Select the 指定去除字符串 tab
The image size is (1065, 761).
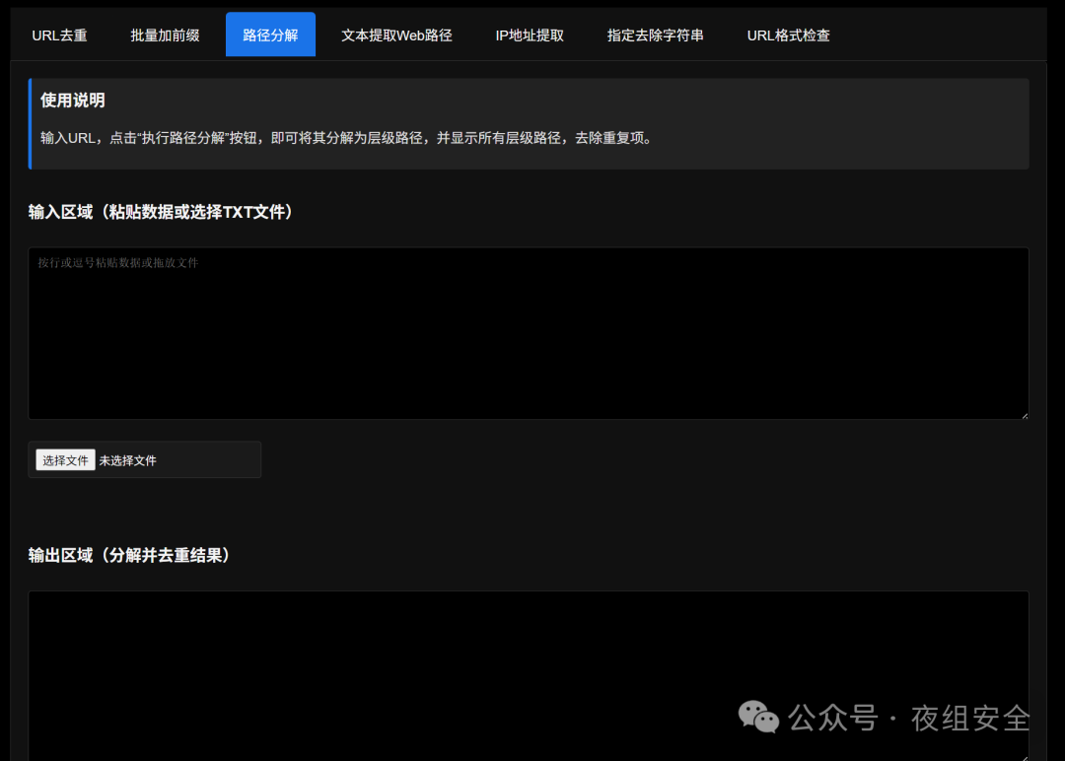click(655, 34)
